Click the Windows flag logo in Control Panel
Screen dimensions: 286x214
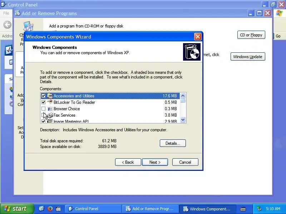279,13
